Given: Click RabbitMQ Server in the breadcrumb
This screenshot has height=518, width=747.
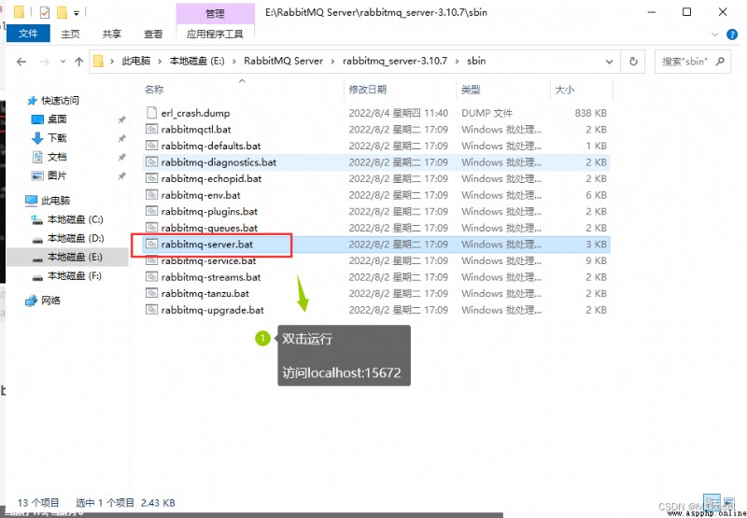Looking at the screenshot, I should click(x=284, y=61).
